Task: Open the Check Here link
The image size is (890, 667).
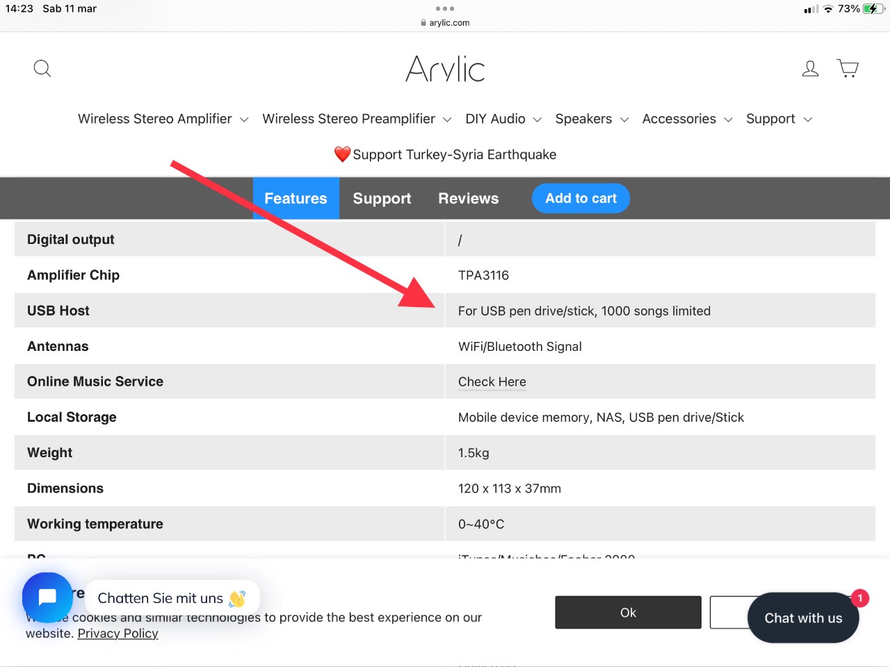Action: (x=492, y=382)
